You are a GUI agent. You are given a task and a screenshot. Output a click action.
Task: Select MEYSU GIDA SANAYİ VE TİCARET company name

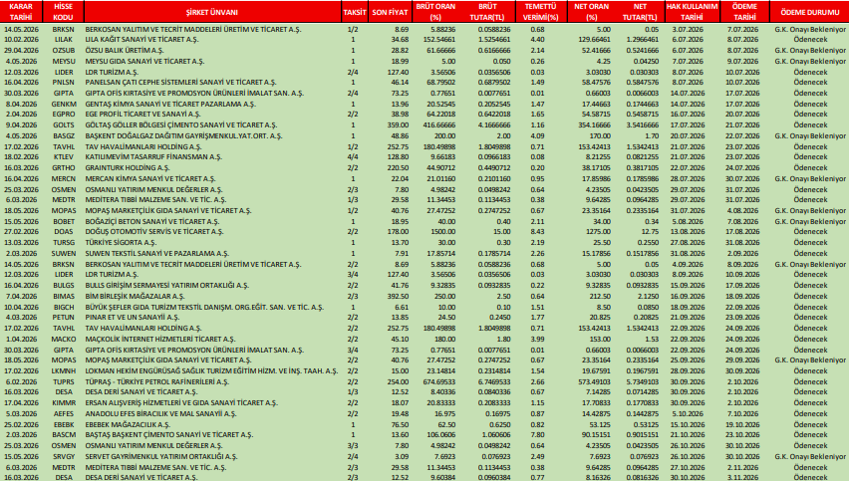click(144, 61)
